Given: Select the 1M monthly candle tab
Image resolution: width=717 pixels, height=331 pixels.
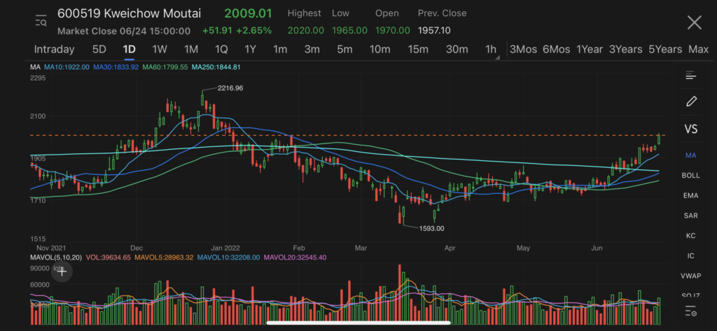Looking at the screenshot, I should tap(190, 50).
